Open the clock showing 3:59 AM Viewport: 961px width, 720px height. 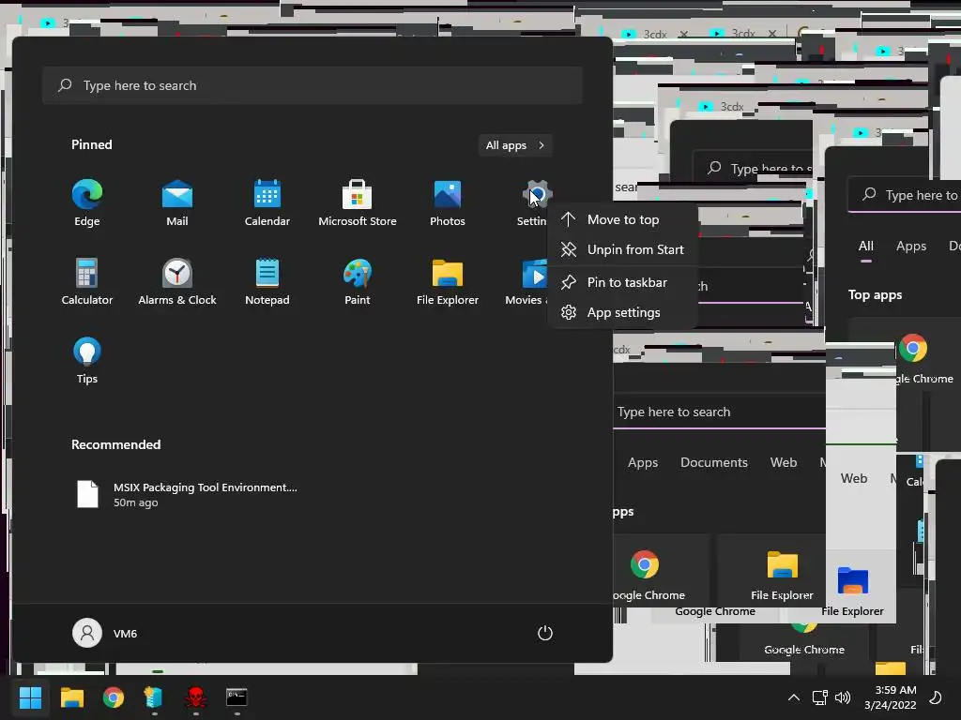click(891, 697)
